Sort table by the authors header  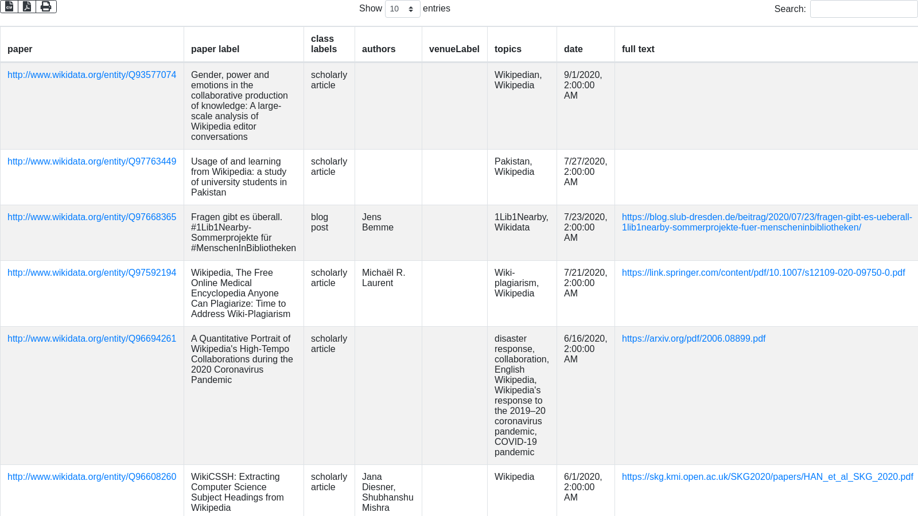tap(379, 49)
